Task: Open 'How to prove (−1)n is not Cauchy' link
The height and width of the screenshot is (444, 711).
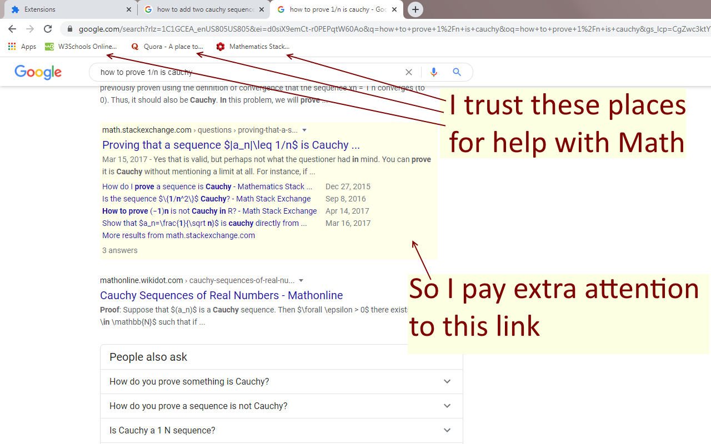Action: click(209, 211)
